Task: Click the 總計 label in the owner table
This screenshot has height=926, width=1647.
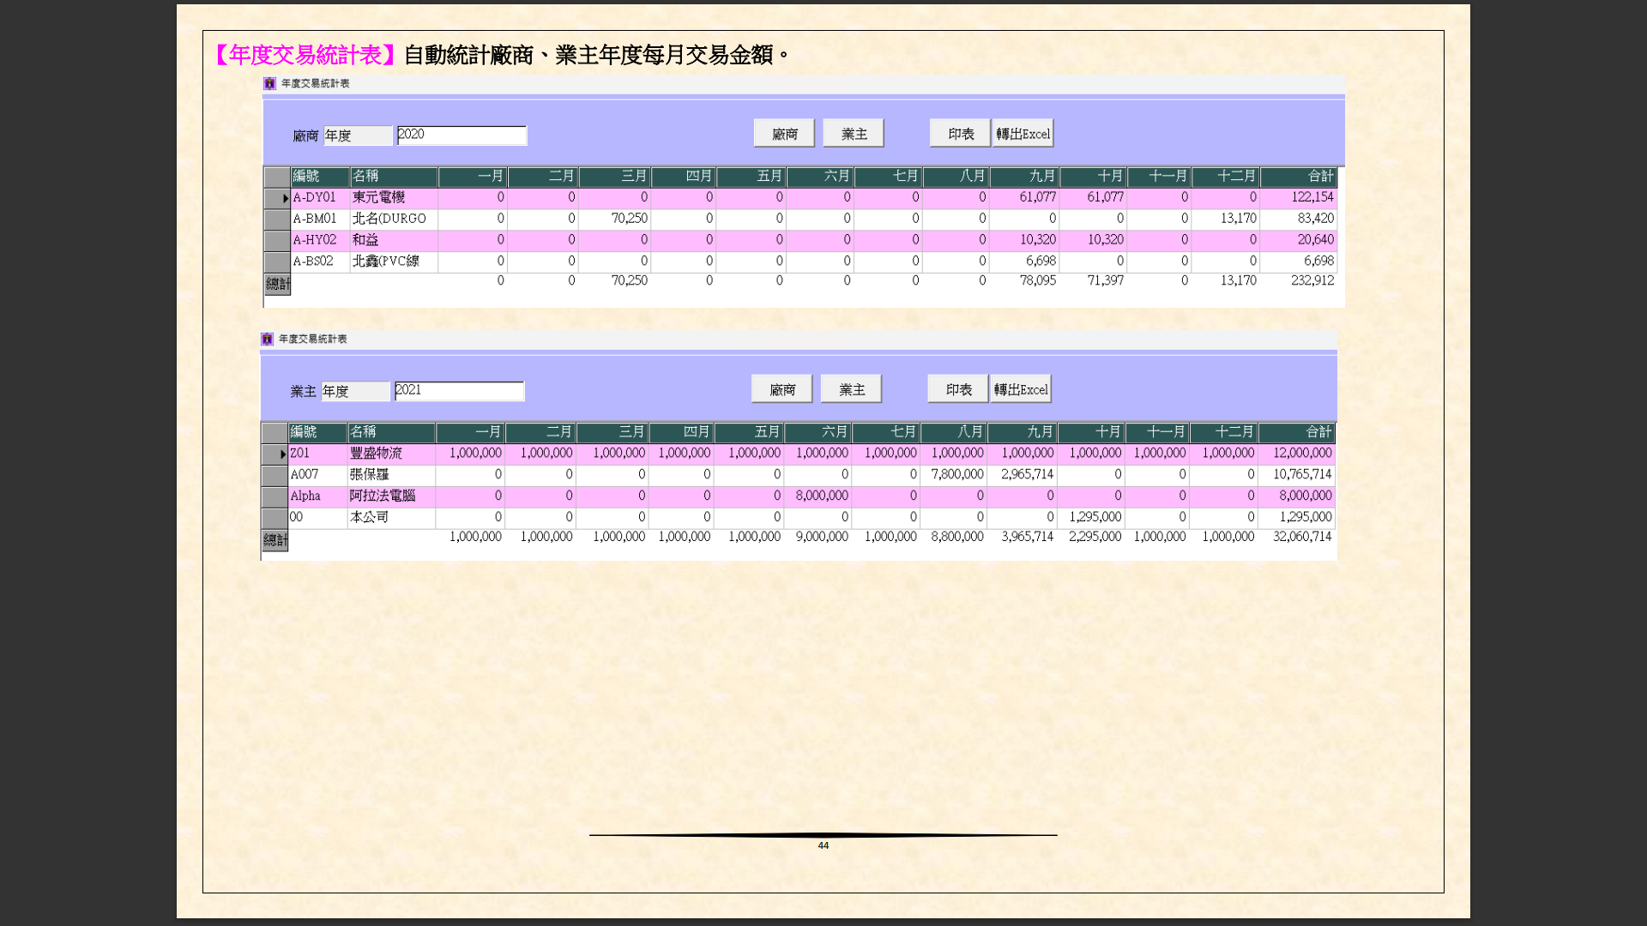Action: pos(274,540)
